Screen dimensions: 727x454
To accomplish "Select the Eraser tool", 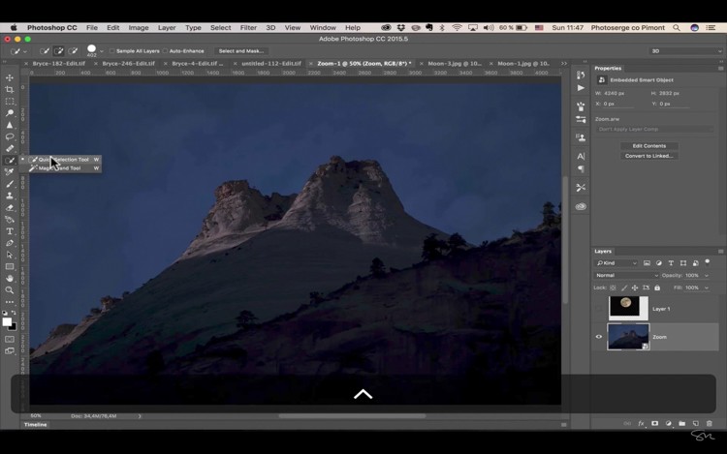I will (x=10, y=208).
